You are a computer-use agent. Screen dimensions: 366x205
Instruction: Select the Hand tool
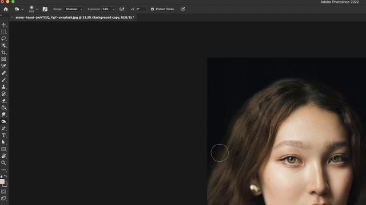click(x=3, y=156)
